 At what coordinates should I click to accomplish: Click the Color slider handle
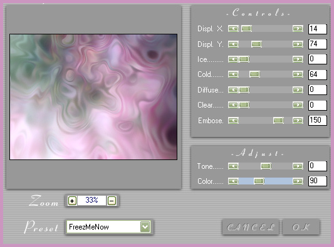click(259, 181)
